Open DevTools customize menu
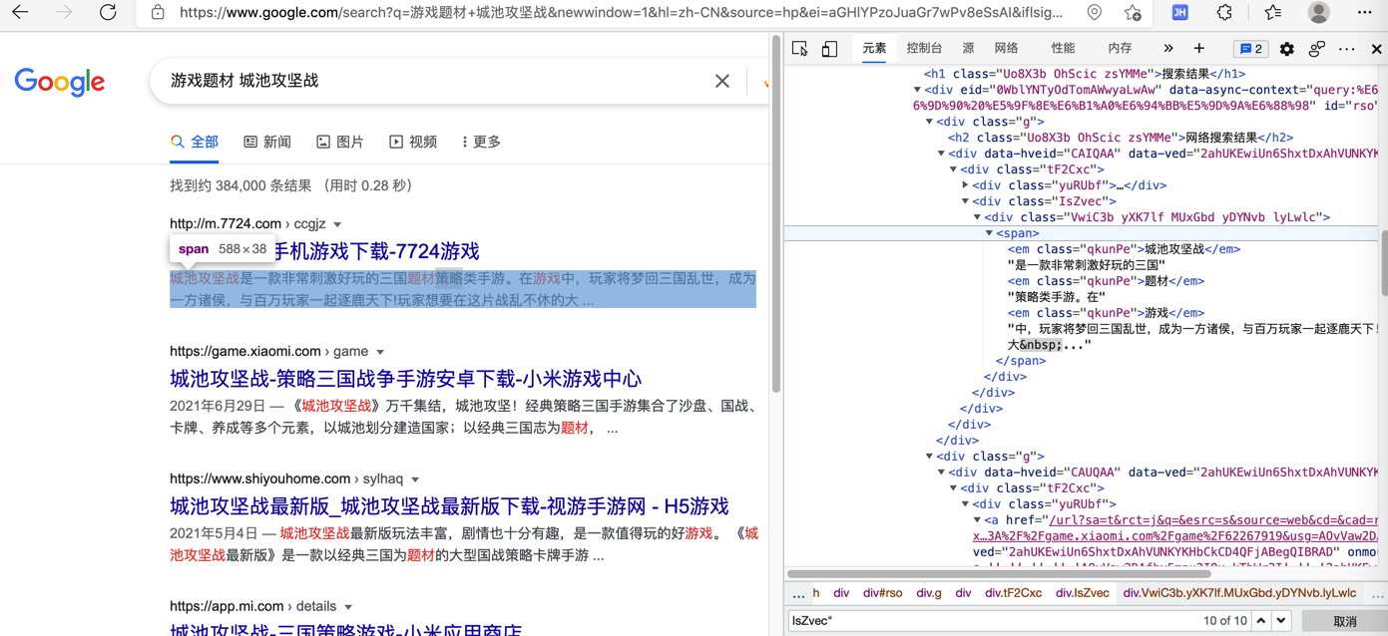1388x636 pixels. 1347,49
